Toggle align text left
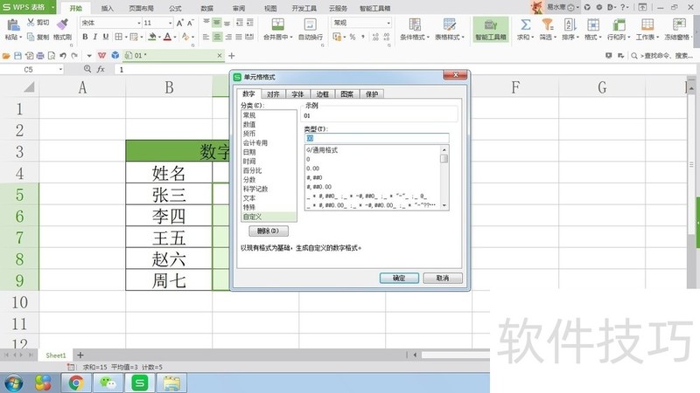The image size is (700, 393). 206,37
